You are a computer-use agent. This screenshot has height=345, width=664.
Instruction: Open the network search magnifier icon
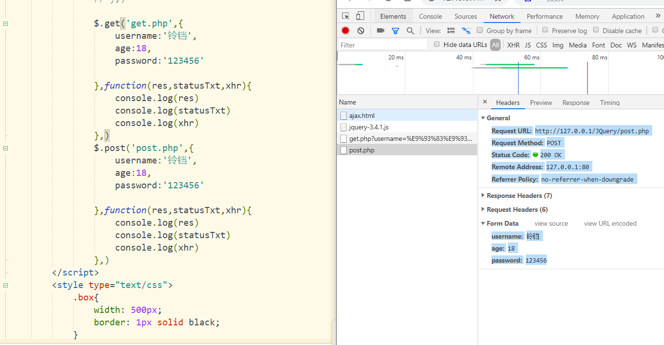[411, 31]
